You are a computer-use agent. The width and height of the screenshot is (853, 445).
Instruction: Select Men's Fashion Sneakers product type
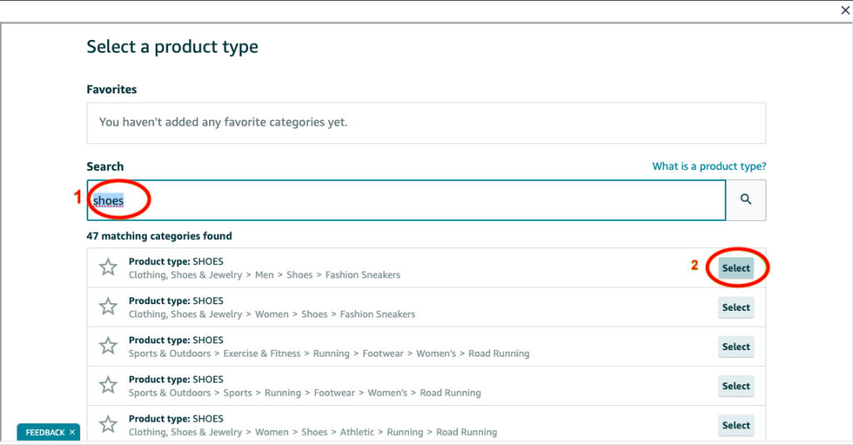[x=736, y=268]
